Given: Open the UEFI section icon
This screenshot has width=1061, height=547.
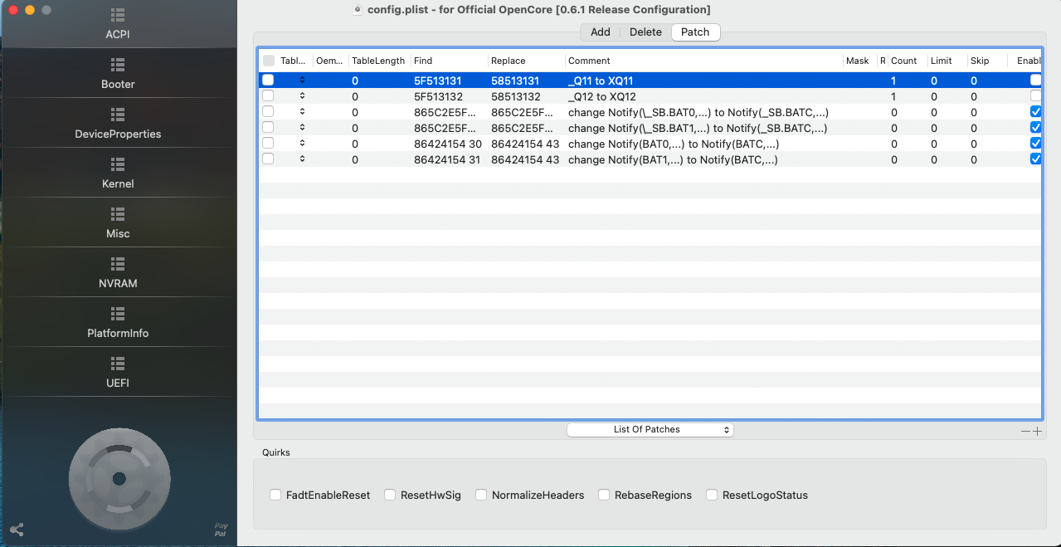Looking at the screenshot, I should [118, 364].
